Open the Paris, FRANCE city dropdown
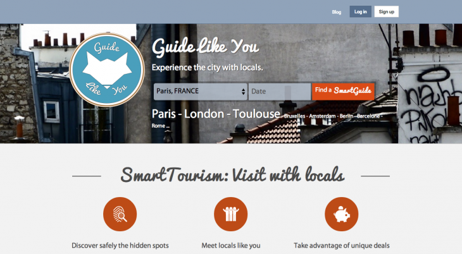The width and height of the screenshot is (462, 254). 201,92
